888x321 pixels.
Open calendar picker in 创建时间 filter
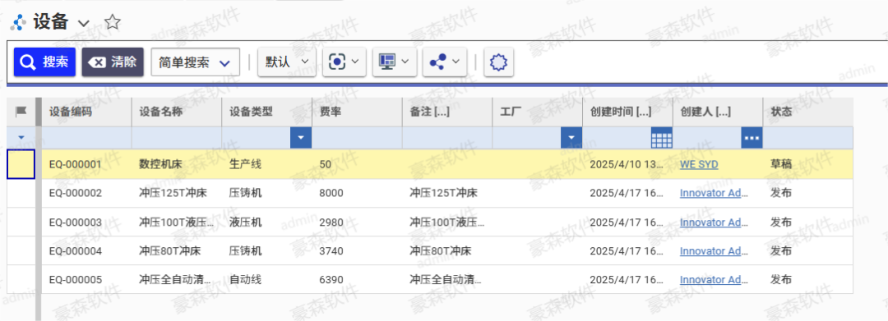point(661,137)
